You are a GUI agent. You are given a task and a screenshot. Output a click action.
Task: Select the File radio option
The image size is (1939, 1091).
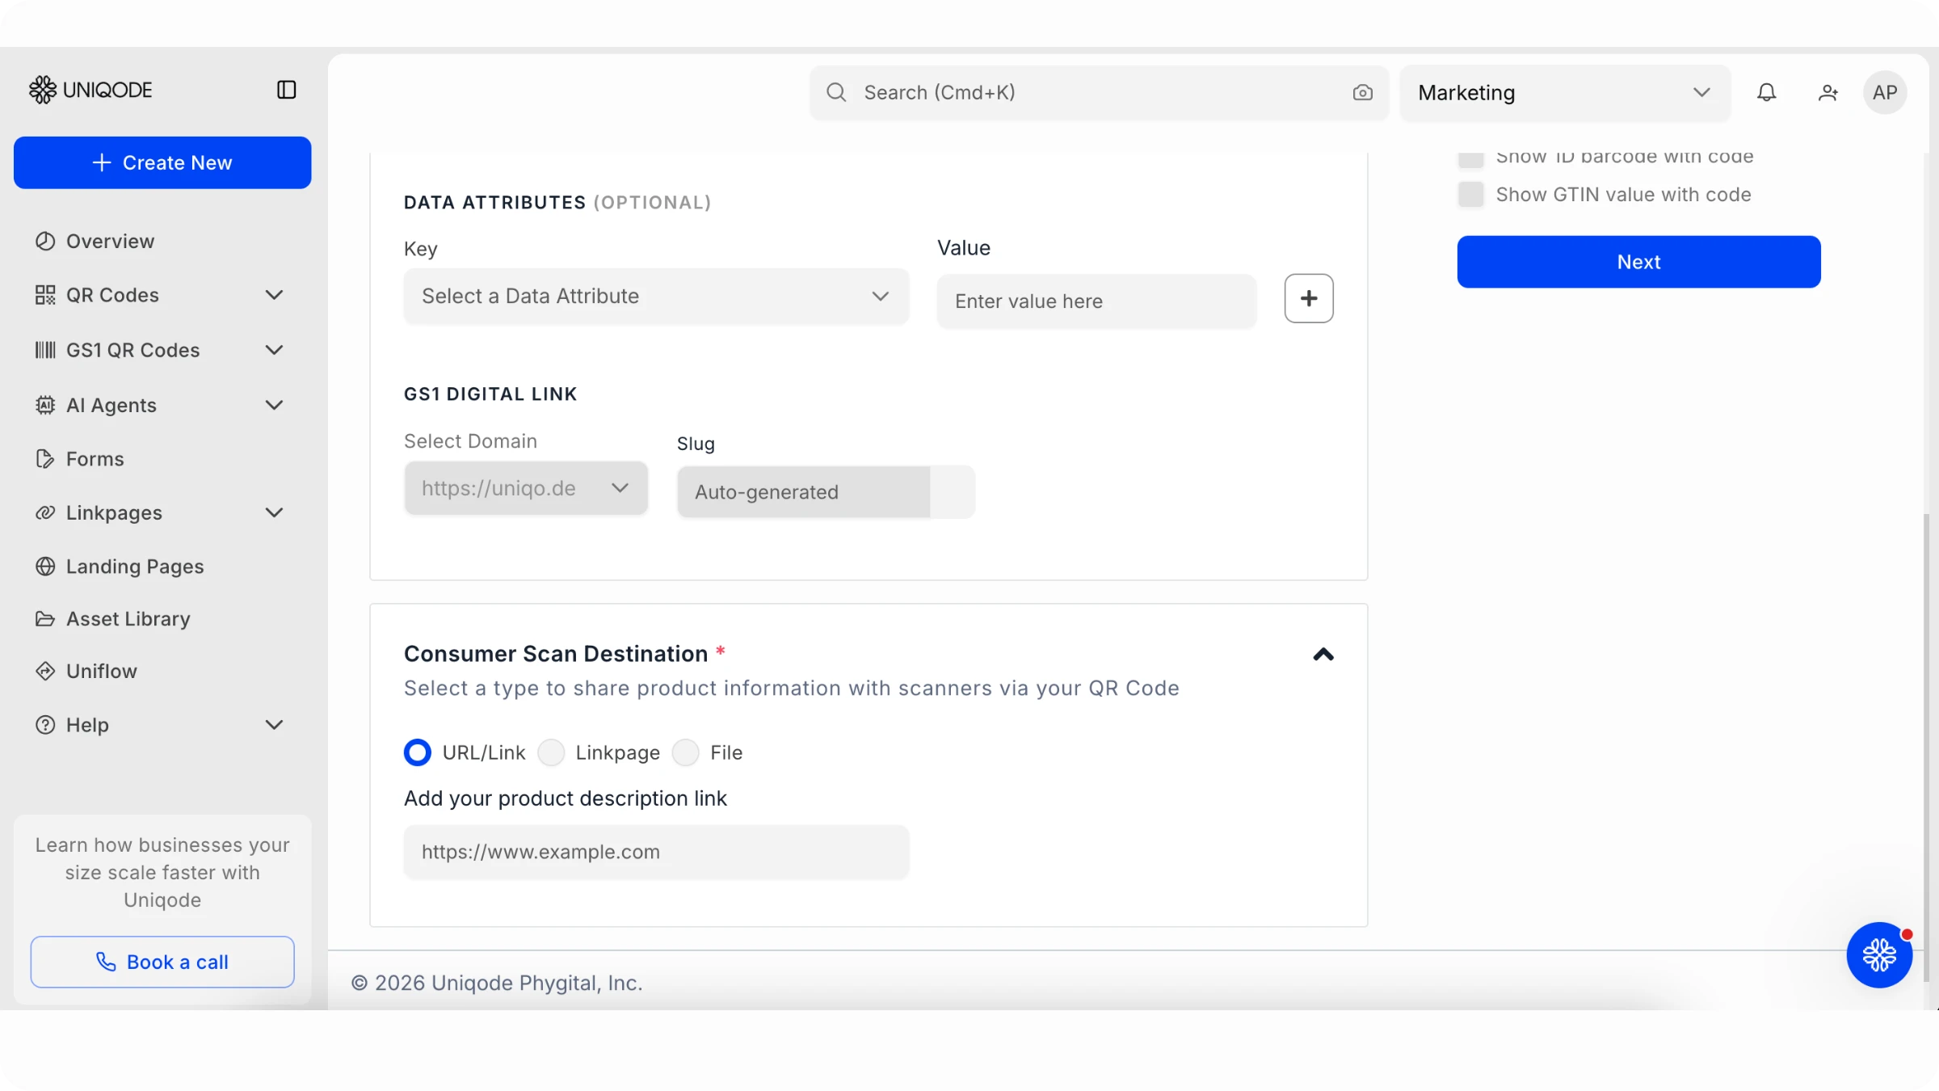tap(686, 752)
